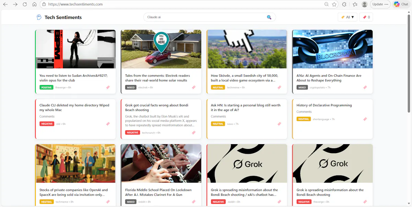Open the pixel hand cursor thumbnail
This screenshot has width=412, height=207.
point(247,49)
